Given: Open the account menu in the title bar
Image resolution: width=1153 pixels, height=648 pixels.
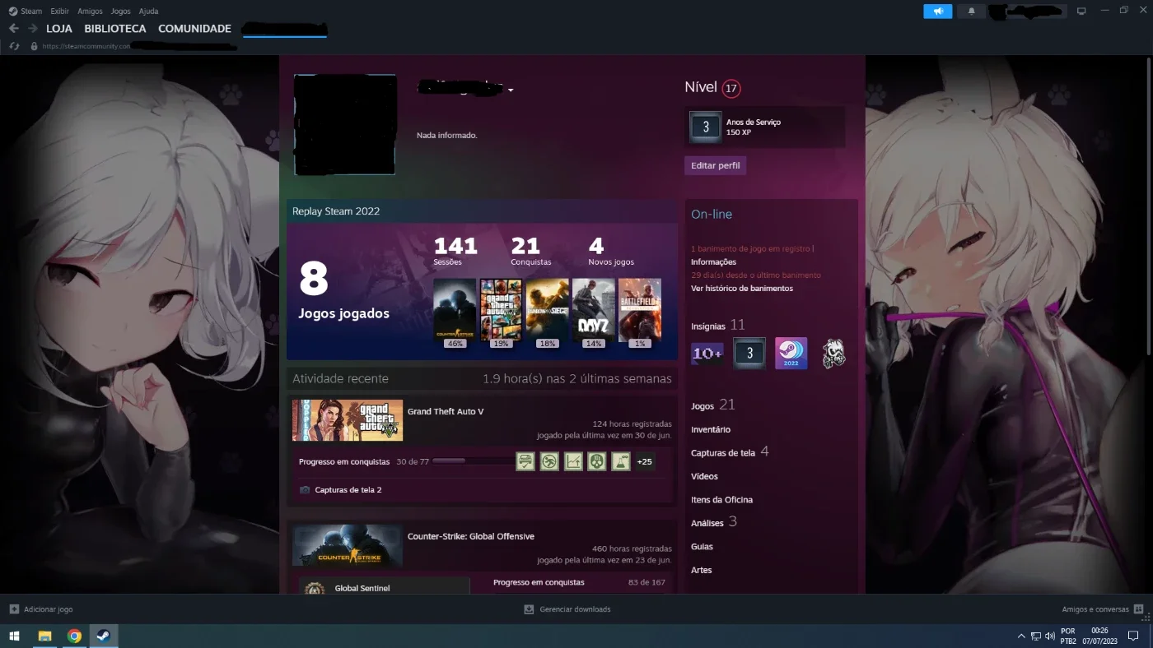Looking at the screenshot, I should (1027, 12).
